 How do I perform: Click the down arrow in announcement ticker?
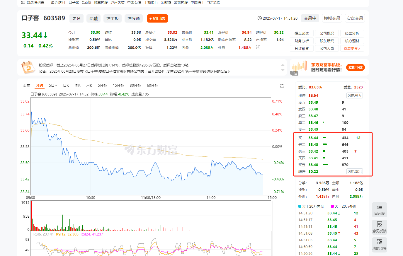pos(283,70)
